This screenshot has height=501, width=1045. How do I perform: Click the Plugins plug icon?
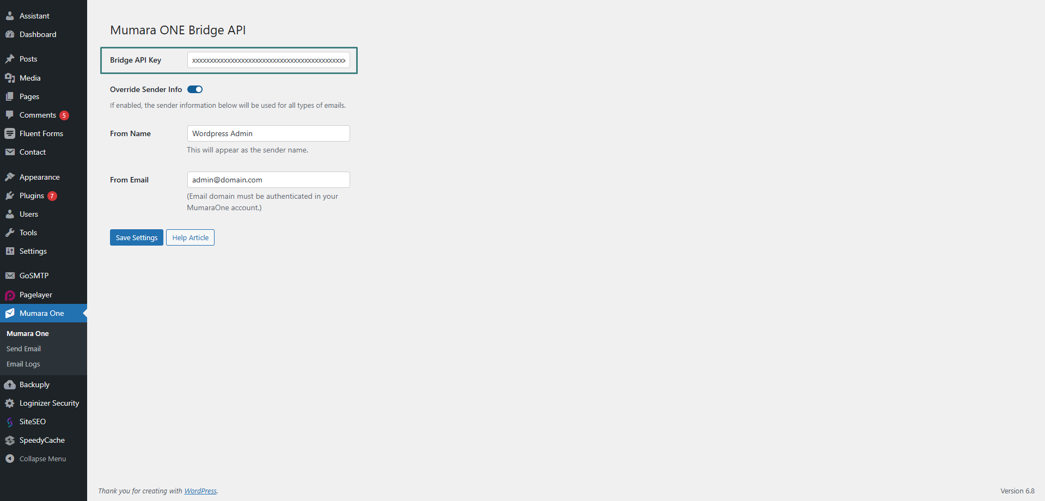[10, 195]
